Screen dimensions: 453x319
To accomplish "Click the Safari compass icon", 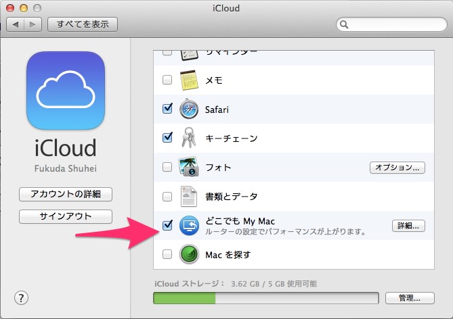I will (189, 109).
